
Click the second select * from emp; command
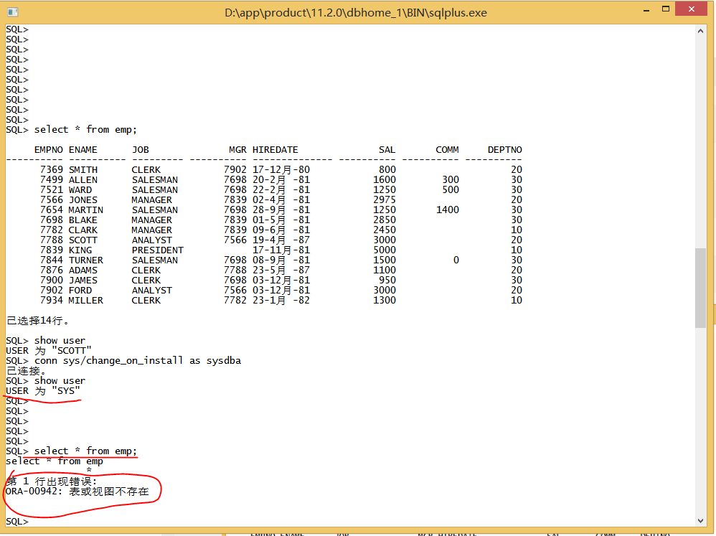(x=85, y=451)
